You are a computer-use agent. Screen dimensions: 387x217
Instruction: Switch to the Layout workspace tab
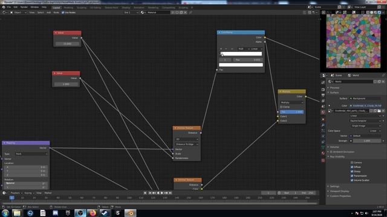pos(56,8)
